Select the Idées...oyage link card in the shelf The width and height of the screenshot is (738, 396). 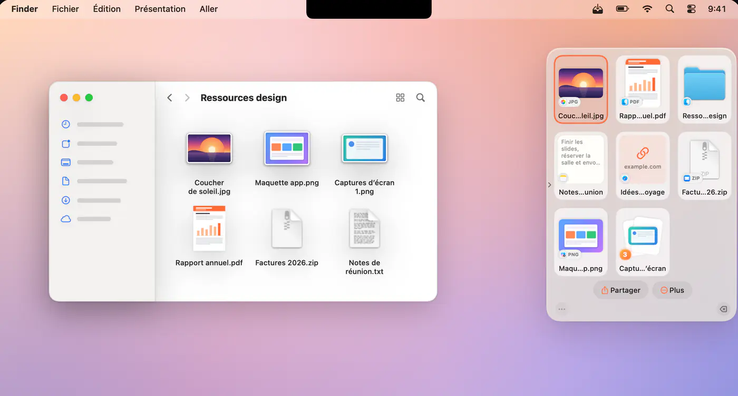643,166
